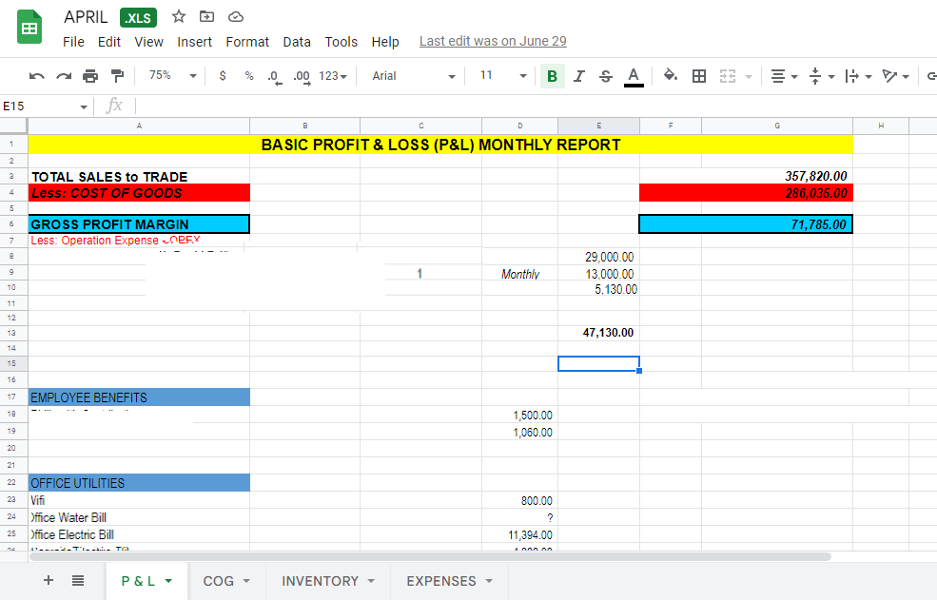
Task: Open the 123 number format dropdown
Action: 333,76
